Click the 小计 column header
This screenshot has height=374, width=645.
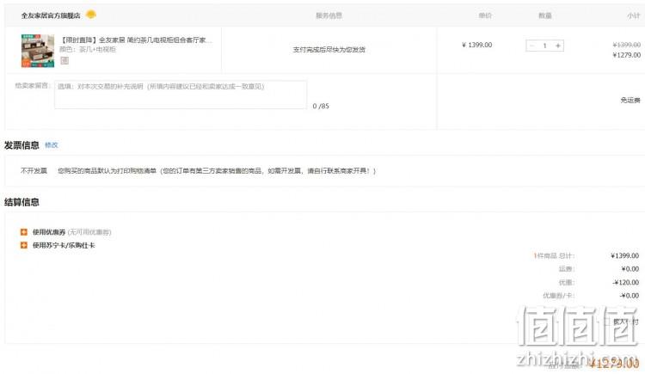tap(634, 15)
